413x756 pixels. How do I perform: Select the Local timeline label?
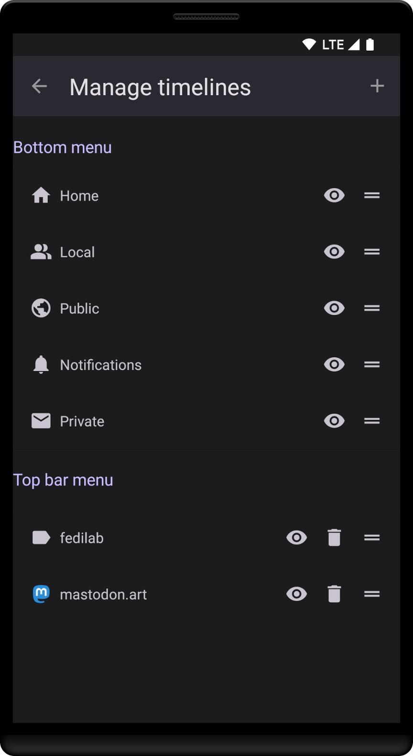77,252
